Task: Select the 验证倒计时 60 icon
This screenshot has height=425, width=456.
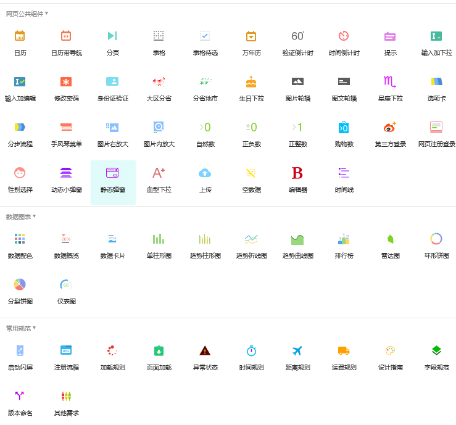Action: 297,36
